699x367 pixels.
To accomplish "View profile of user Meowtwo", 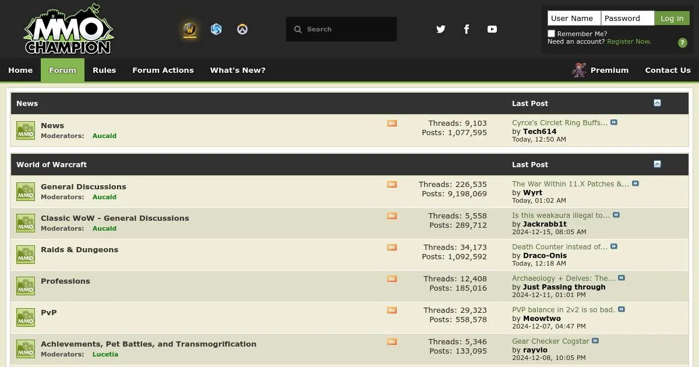I will [x=542, y=318].
